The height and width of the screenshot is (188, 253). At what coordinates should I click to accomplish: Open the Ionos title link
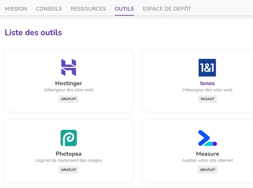(x=207, y=83)
